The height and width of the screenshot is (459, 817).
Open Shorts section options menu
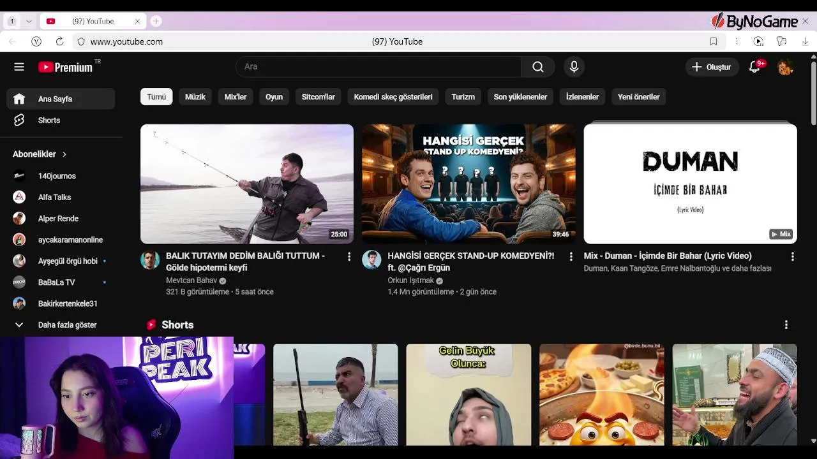pyautogui.click(x=786, y=325)
